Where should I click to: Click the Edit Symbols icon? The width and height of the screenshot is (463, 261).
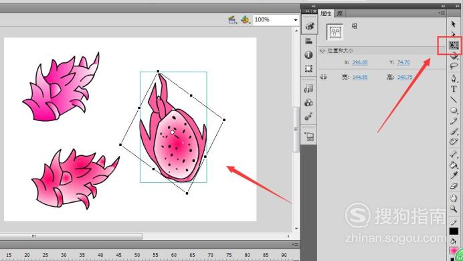[x=245, y=20]
